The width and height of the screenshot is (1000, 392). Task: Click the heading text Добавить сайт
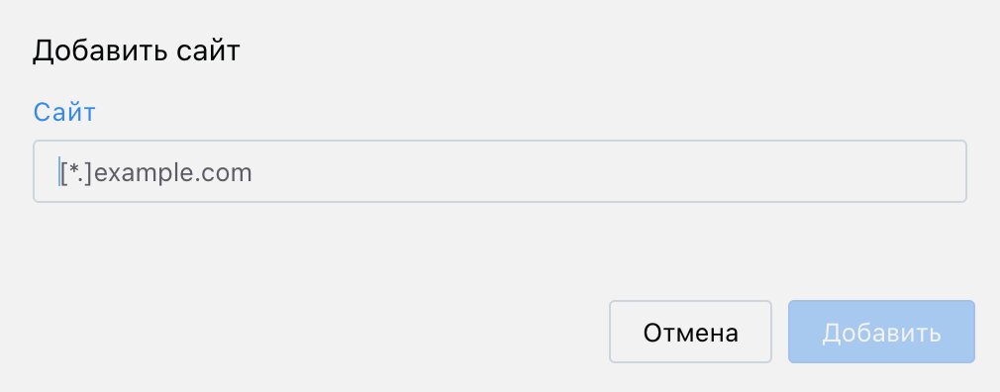coord(136,51)
